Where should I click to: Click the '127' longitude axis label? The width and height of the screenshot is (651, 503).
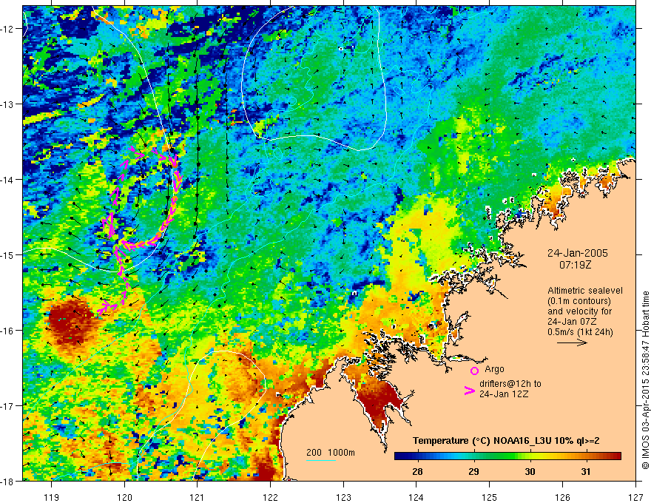click(635, 497)
